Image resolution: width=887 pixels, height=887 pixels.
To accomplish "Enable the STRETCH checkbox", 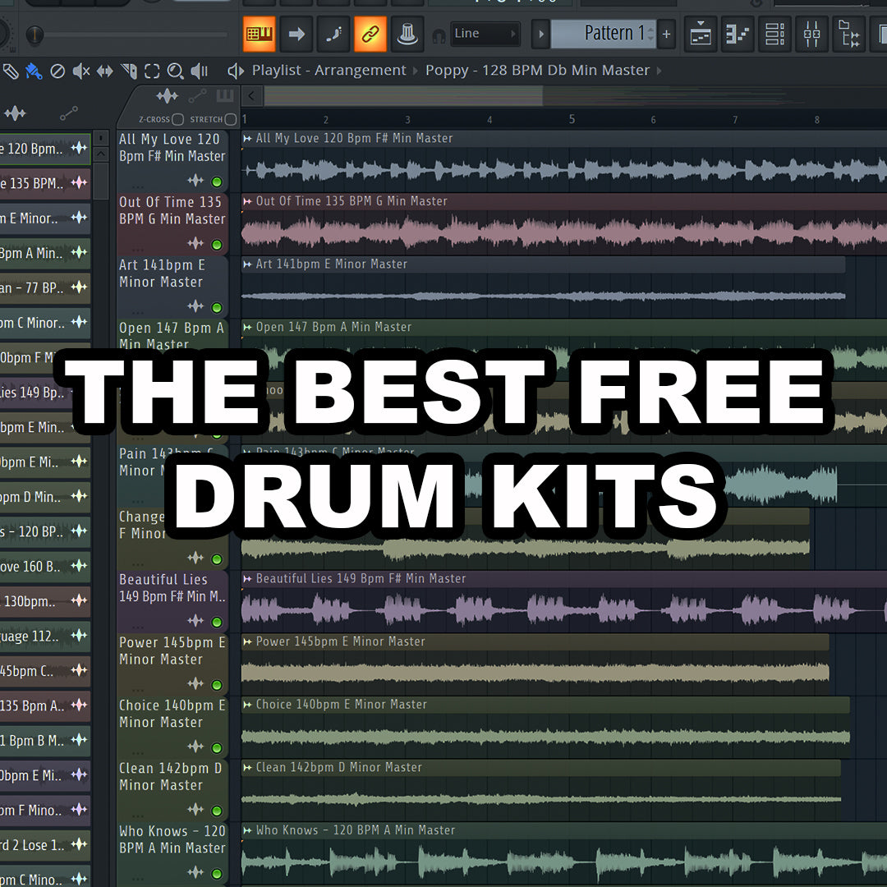I will [231, 119].
